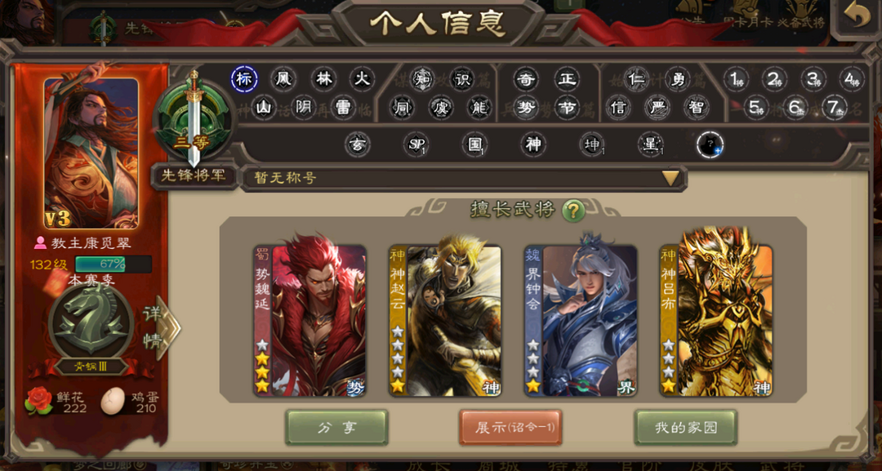Click the return arrow icon

857,17
